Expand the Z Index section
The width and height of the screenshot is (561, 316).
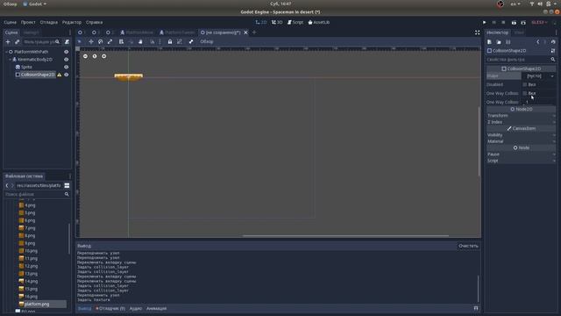point(521,122)
